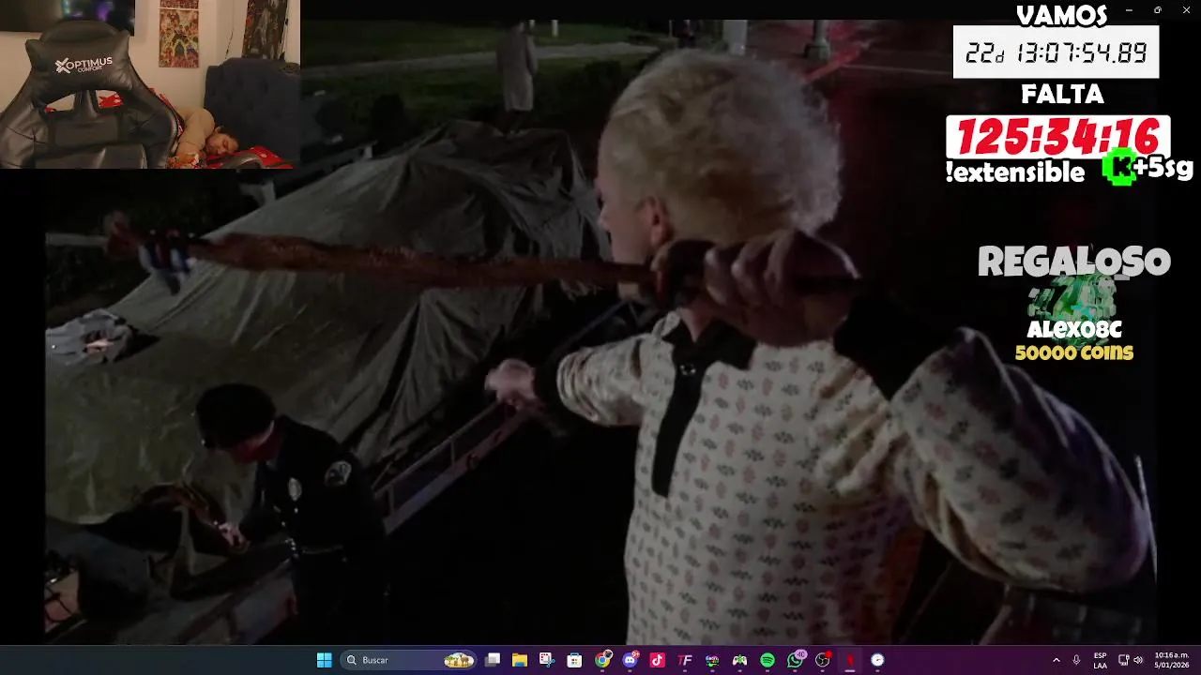
Task: Open the clock and date panel
Action: [1172, 660]
